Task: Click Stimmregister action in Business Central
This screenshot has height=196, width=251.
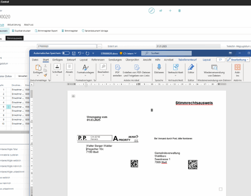Action: [70, 31]
